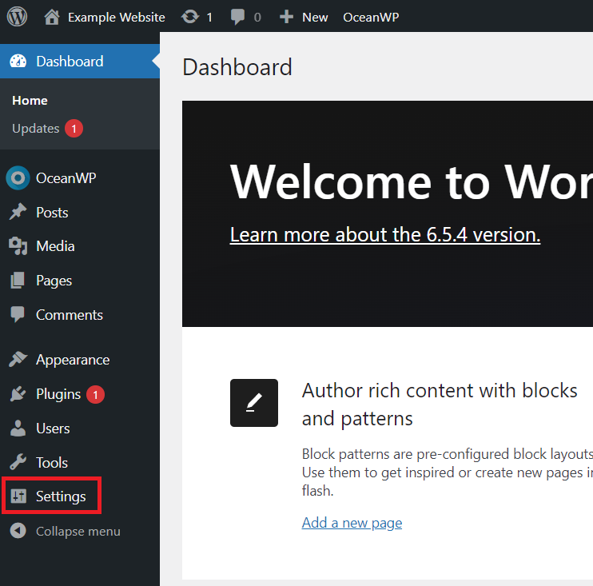Viewport: 593px width, 586px height.
Task: Click the Pages icon in sidebar
Action: (x=18, y=281)
